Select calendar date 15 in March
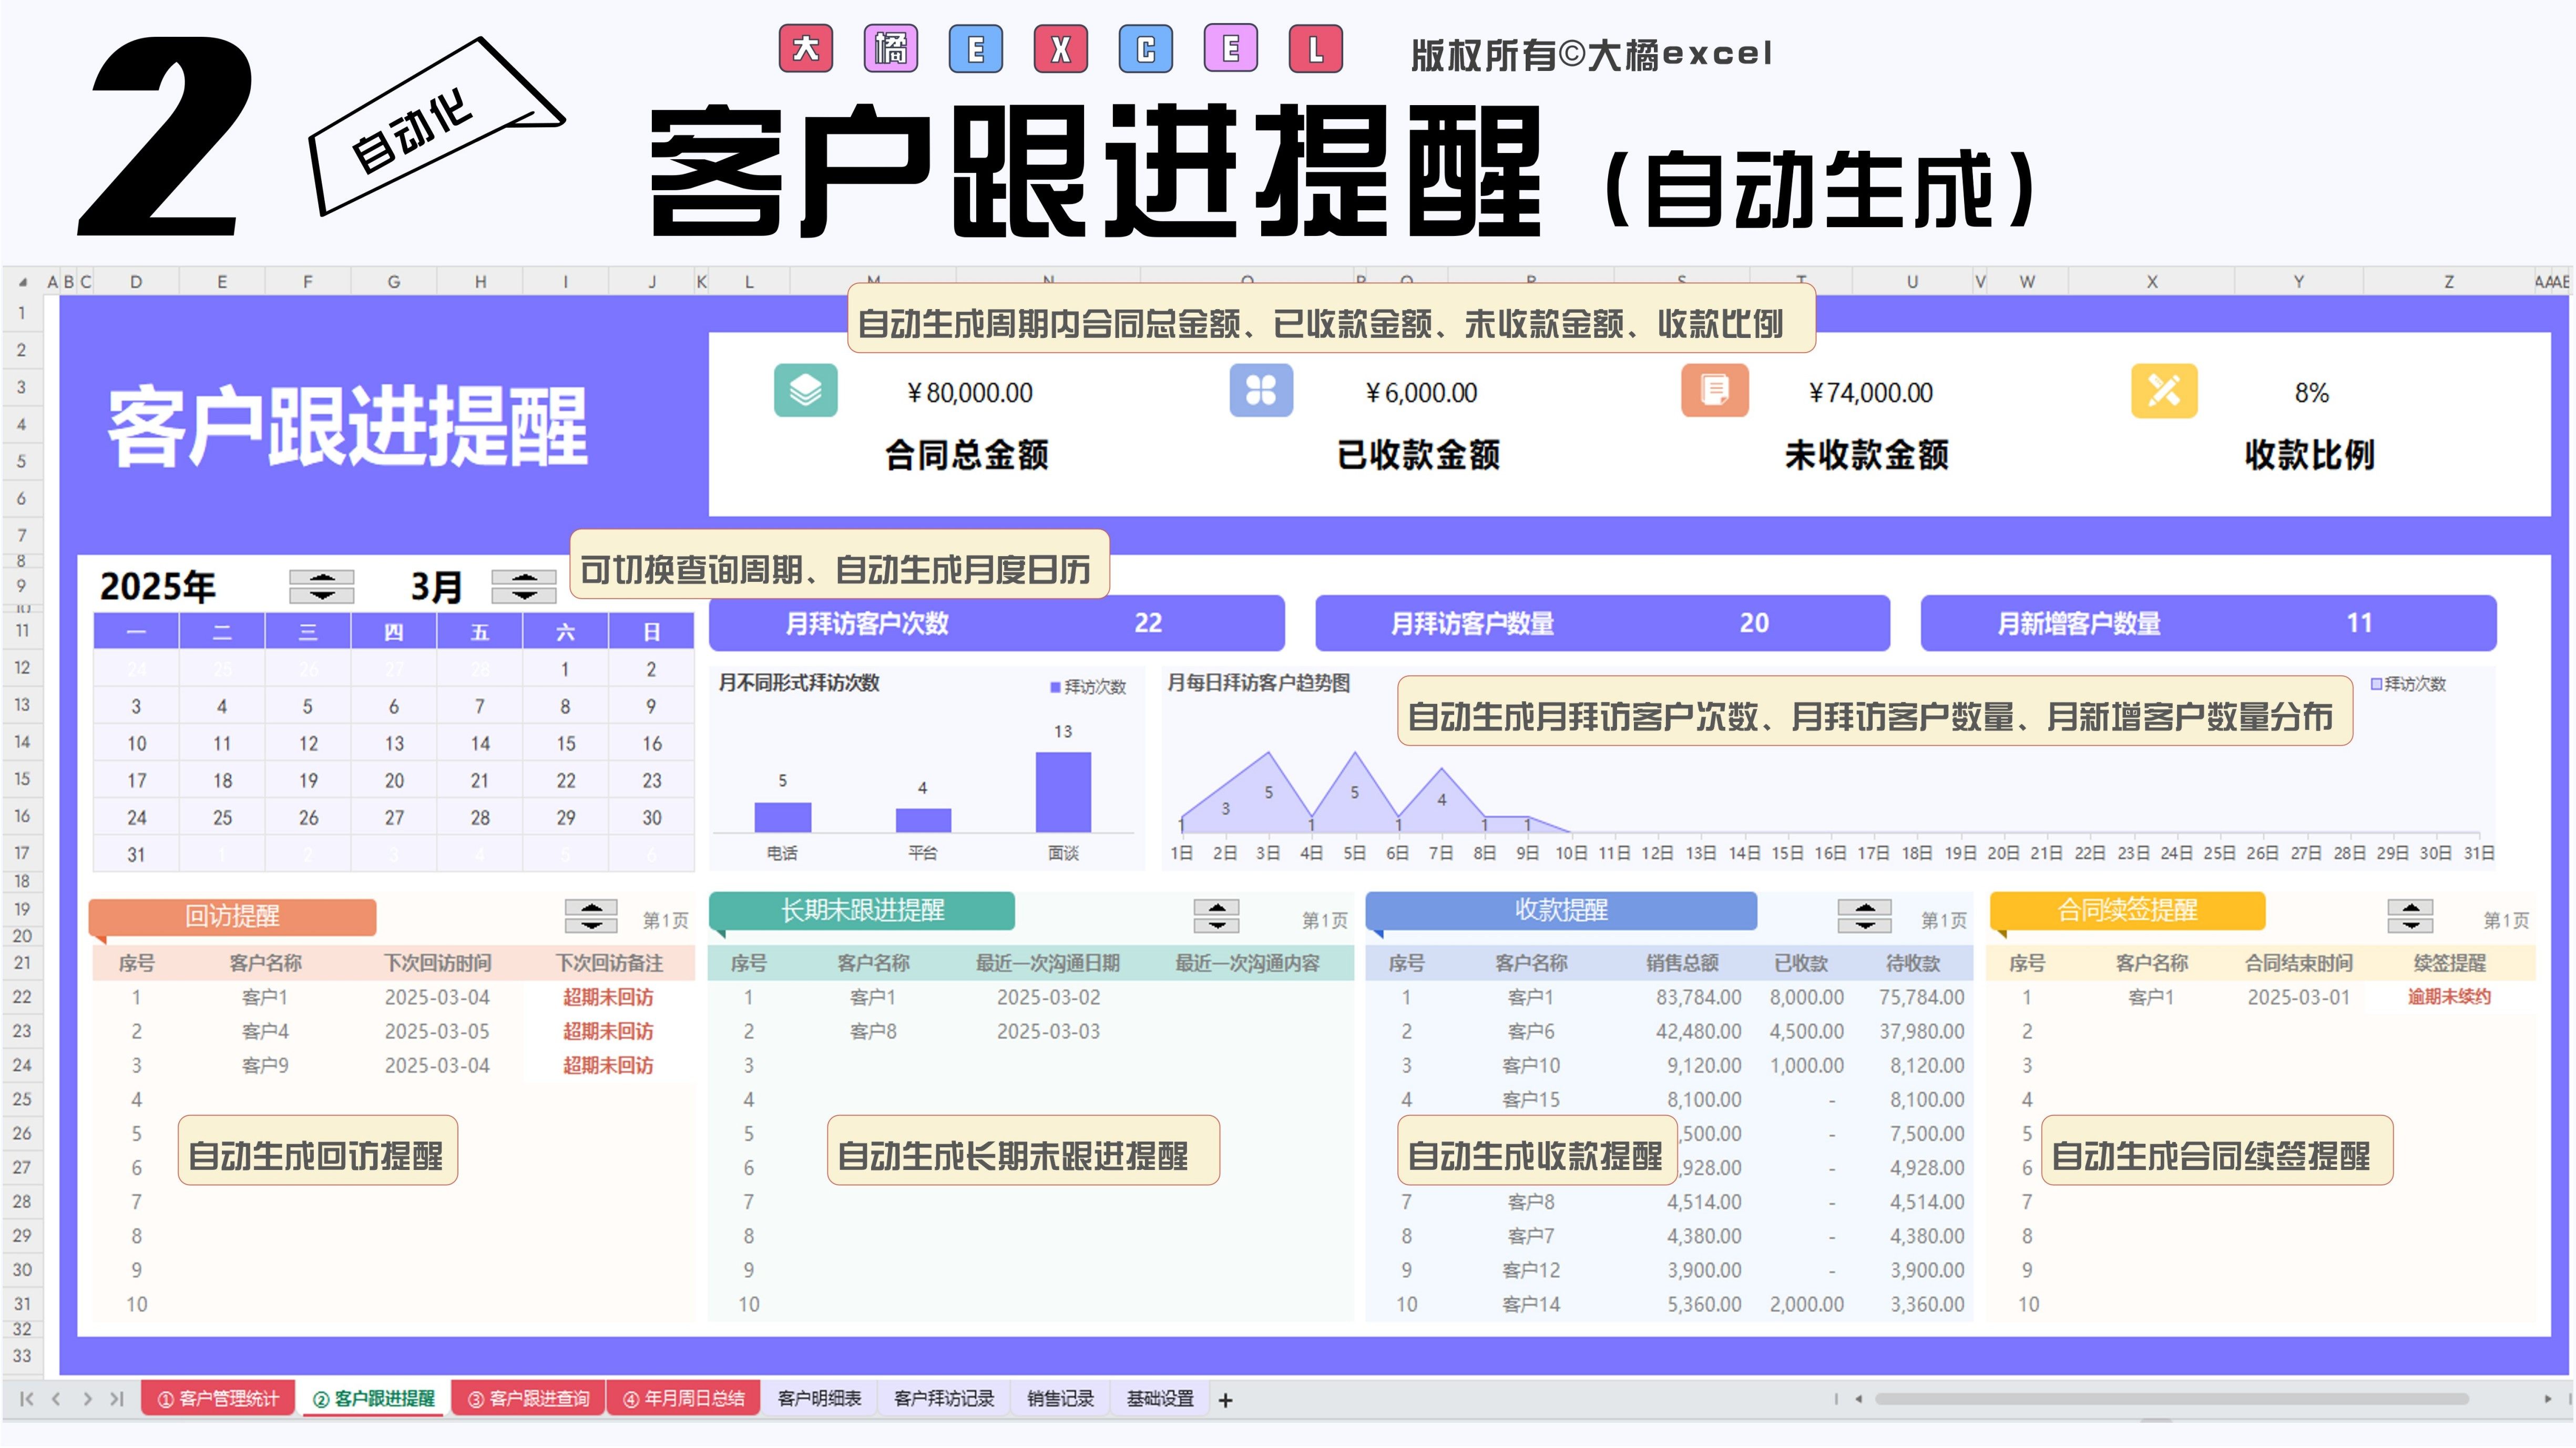The height and width of the screenshot is (1448, 2576). coord(566,744)
